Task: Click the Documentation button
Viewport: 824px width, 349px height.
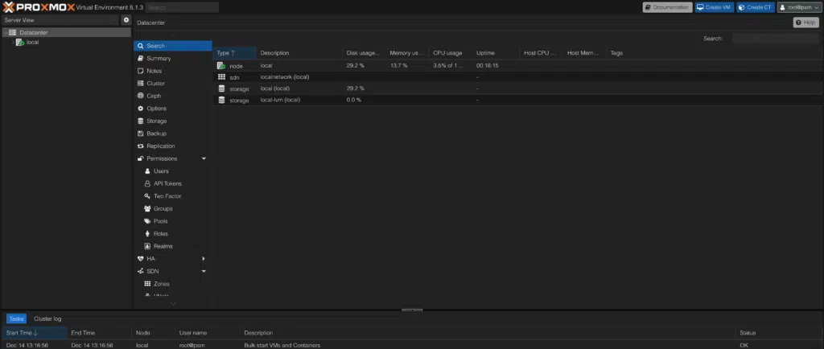Action: point(667,7)
